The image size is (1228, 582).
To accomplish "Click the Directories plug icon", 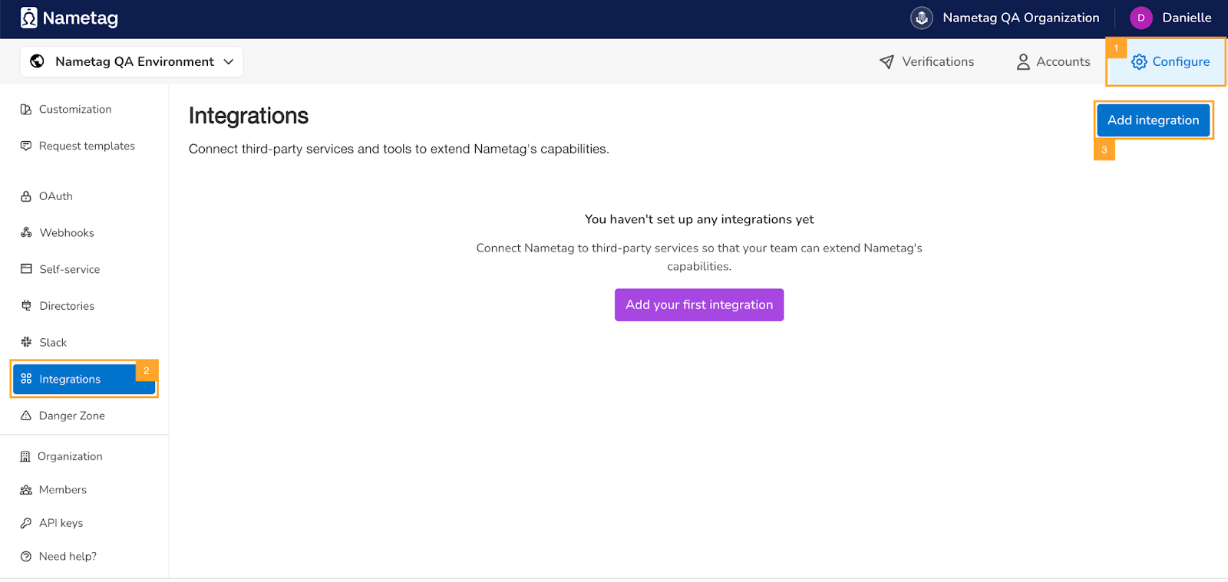I will (x=26, y=305).
